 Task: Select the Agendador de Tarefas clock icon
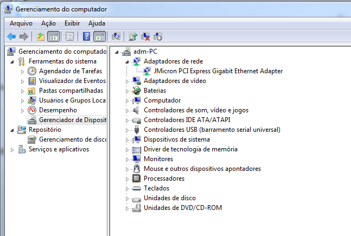pyautogui.click(x=32, y=71)
